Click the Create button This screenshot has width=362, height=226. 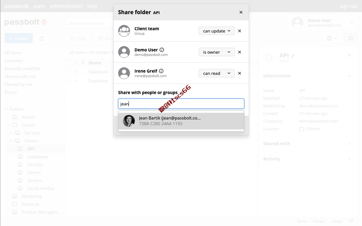click(x=19, y=38)
